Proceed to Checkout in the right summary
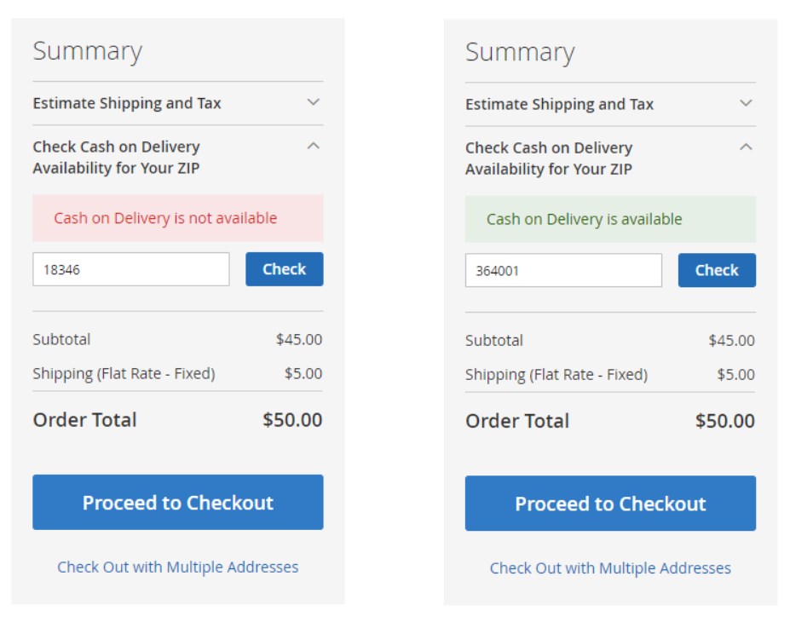 (610, 504)
